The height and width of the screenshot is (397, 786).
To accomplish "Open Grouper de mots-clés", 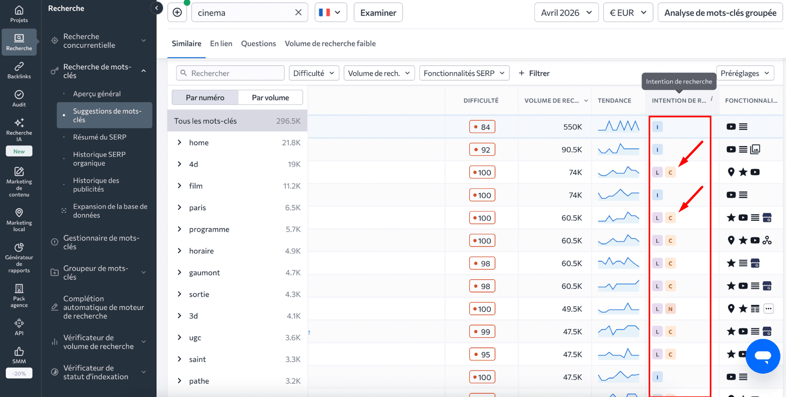I will tap(99, 272).
